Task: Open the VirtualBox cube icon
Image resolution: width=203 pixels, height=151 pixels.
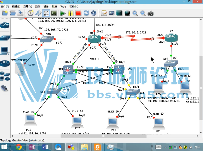Action: pyautogui.click(x=94, y=13)
